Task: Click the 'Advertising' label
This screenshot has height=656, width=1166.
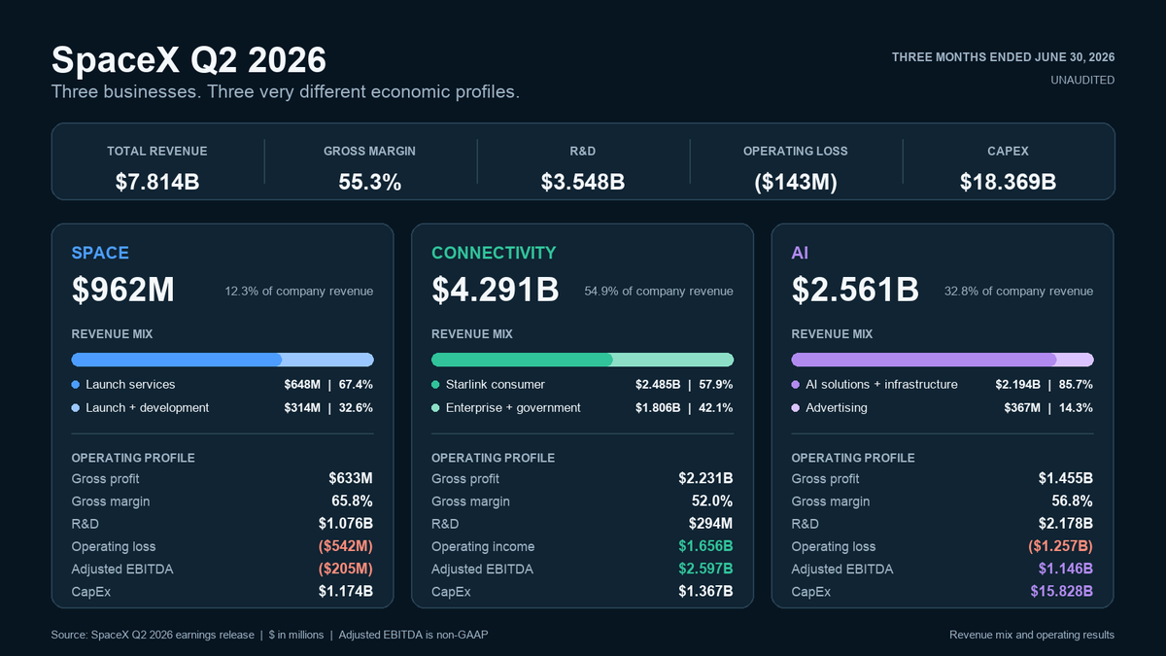Action: click(x=837, y=408)
